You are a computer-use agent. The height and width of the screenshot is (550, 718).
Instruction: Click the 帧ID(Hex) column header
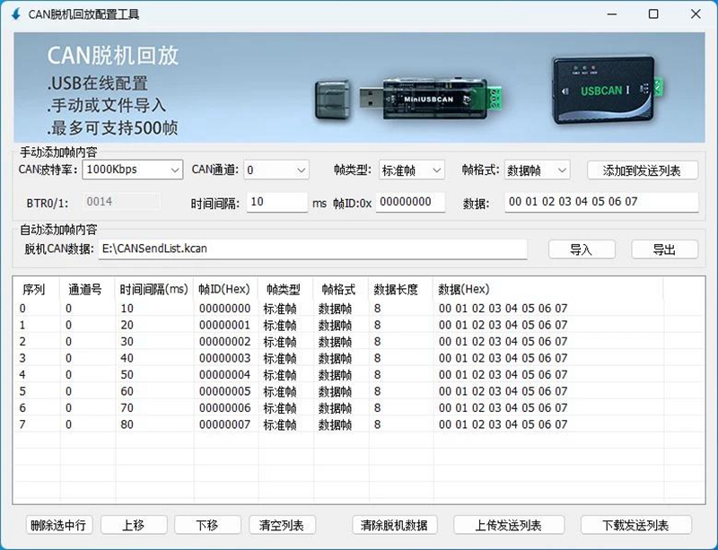(x=223, y=290)
